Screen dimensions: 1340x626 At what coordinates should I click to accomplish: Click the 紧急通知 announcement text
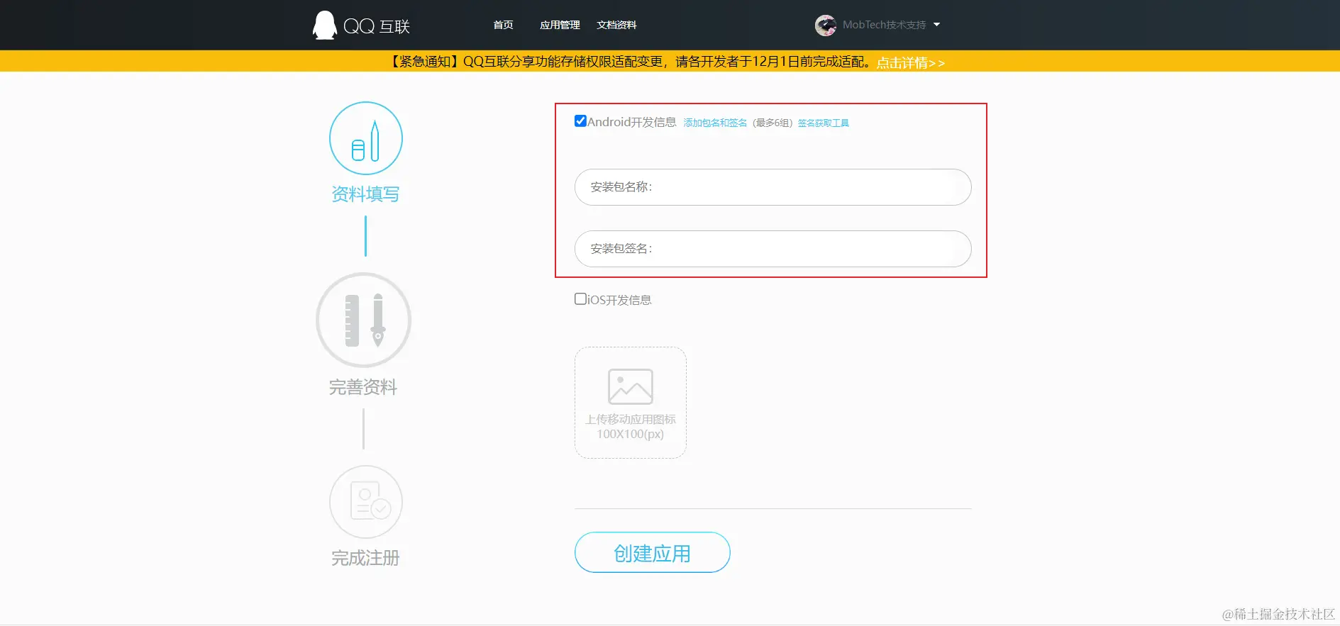[x=631, y=62]
